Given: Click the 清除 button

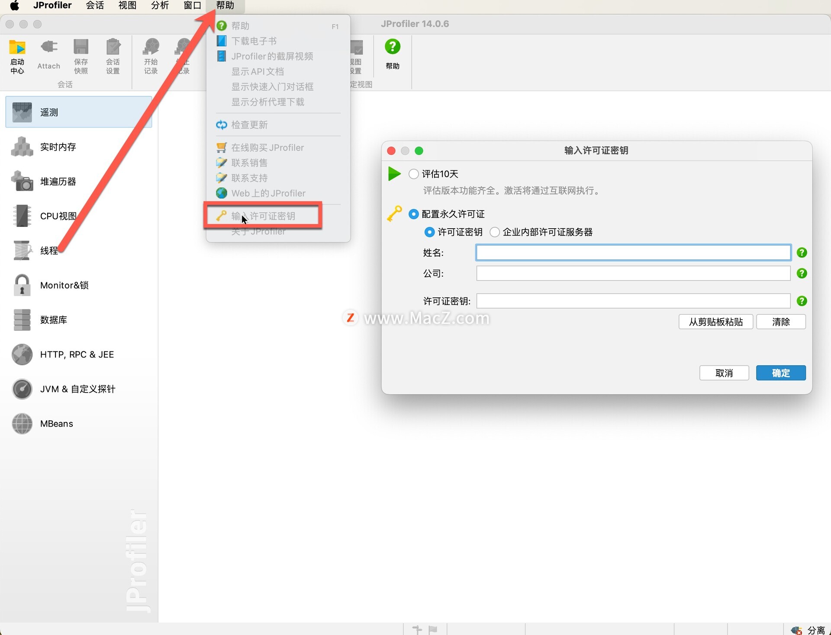Looking at the screenshot, I should click(x=781, y=322).
